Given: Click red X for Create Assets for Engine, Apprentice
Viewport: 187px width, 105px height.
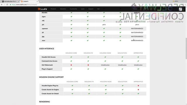Looking at the screenshot, I should (x=138, y=90).
